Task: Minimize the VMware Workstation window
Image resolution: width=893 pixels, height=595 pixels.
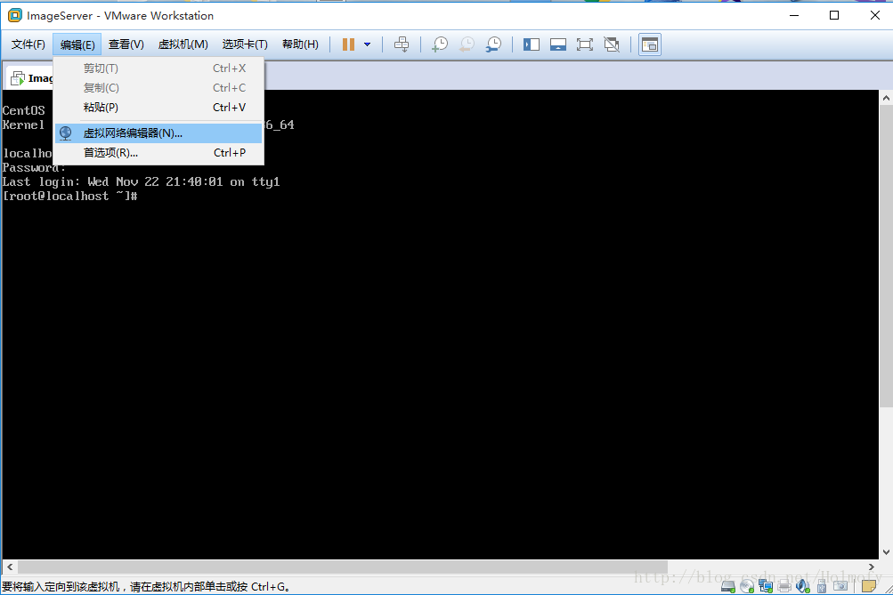Action: (794, 15)
